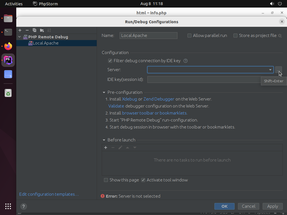Open the PhpStorm app menu in top bar
The image size is (287, 215).
coord(45,4)
